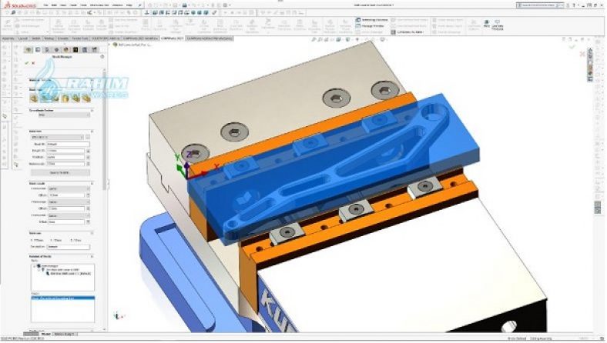The image size is (607, 343).
Task: Open the Z bounding dropdown
Action: 69,215
